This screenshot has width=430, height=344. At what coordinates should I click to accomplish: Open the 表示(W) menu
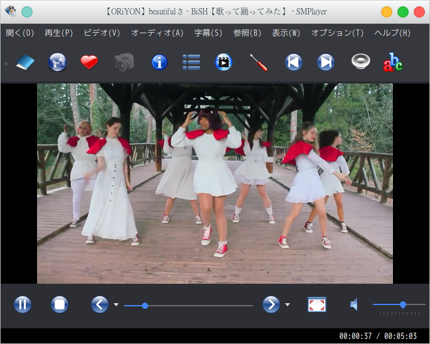coord(286,33)
